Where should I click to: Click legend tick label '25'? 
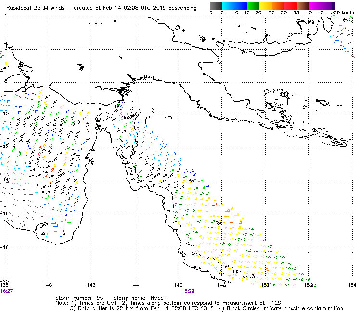tap(272, 12)
